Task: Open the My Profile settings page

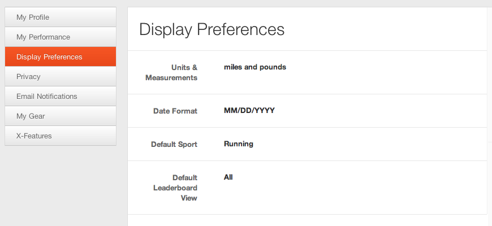Action: [x=61, y=17]
